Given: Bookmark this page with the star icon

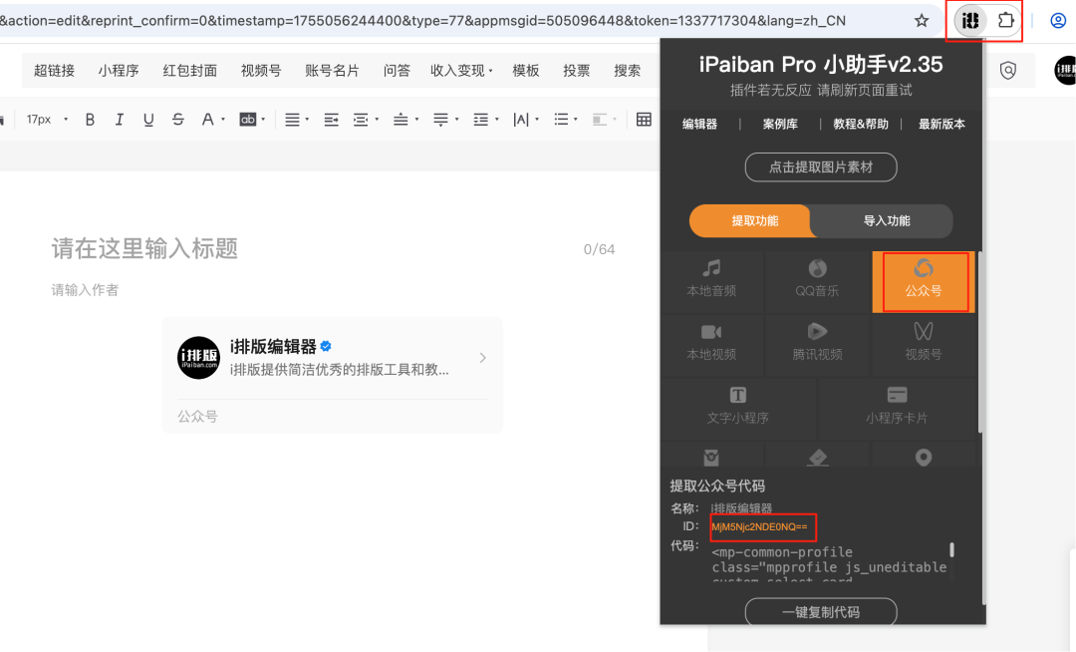Looking at the screenshot, I should [922, 21].
